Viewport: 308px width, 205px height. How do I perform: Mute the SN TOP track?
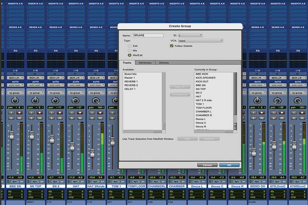pyautogui.click(x=40, y=118)
